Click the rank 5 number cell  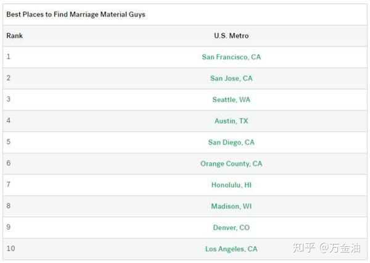[x=9, y=142]
